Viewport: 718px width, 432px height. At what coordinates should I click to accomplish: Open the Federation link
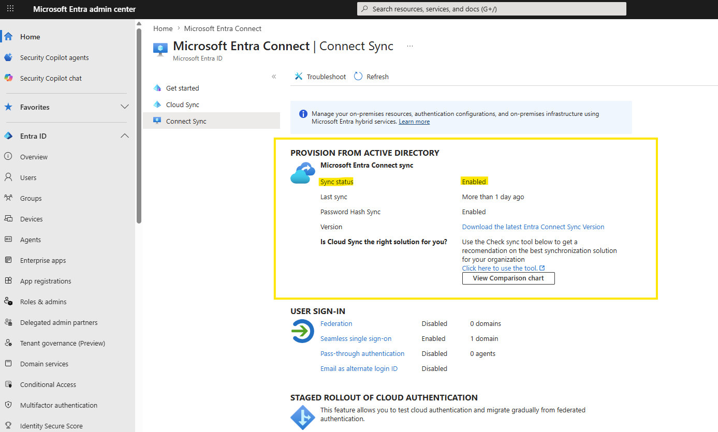tap(336, 323)
